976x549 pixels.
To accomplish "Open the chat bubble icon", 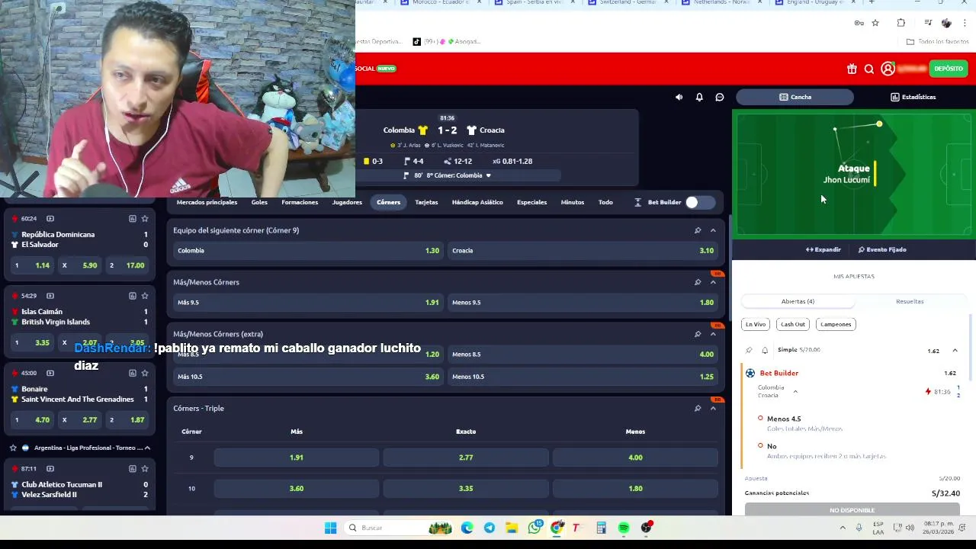I will pyautogui.click(x=719, y=97).
